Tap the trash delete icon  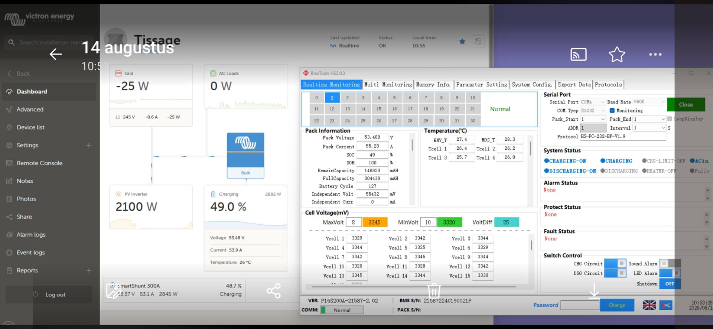pos(434,291)
